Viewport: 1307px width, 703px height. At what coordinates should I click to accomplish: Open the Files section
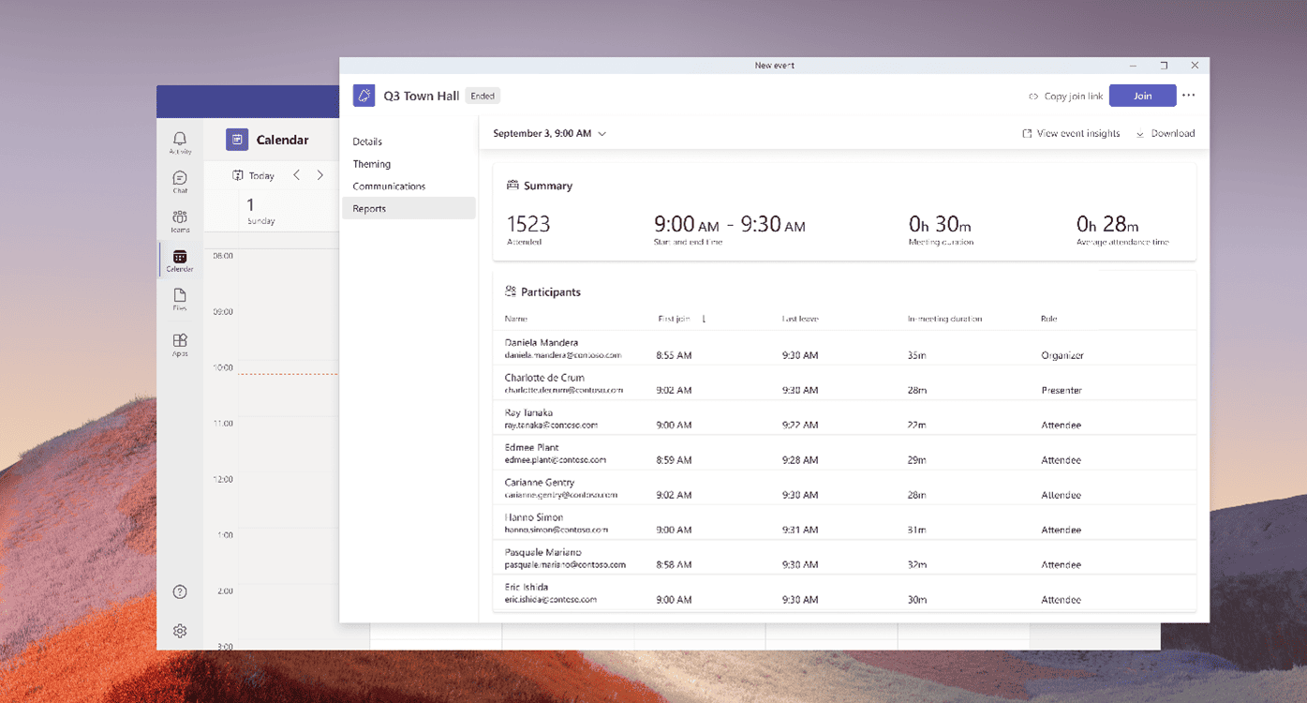coord(179,299)
